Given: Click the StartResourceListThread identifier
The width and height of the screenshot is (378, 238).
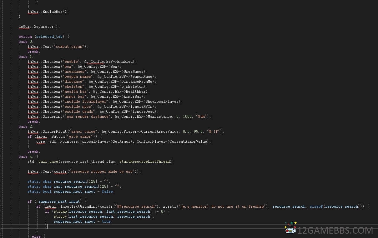Looking at the screenshot, I should pos(145,161).
